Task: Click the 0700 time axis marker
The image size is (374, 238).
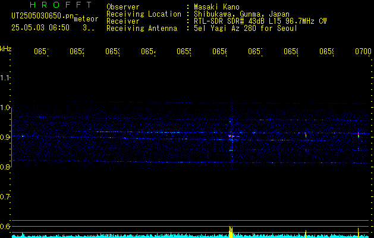Action: [x=363, y=51]
